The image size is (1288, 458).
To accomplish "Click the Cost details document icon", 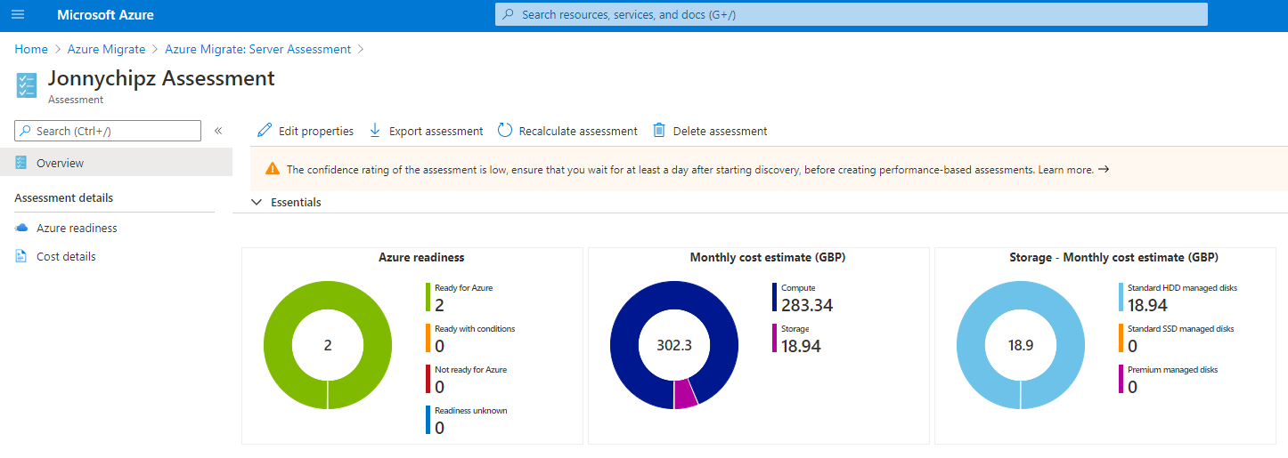I will pos(21,256).
